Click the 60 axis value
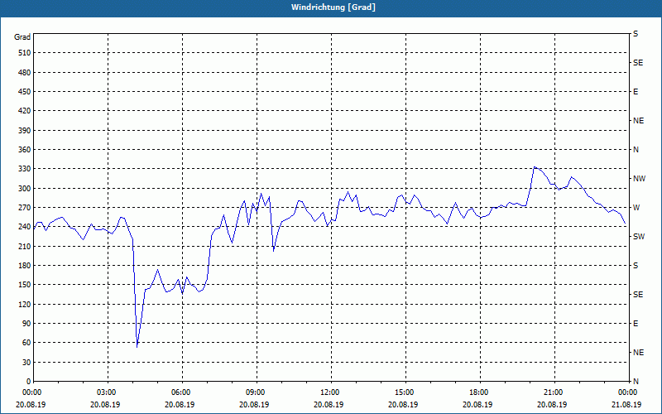662x414 pixels. click(x=26, y=343)
